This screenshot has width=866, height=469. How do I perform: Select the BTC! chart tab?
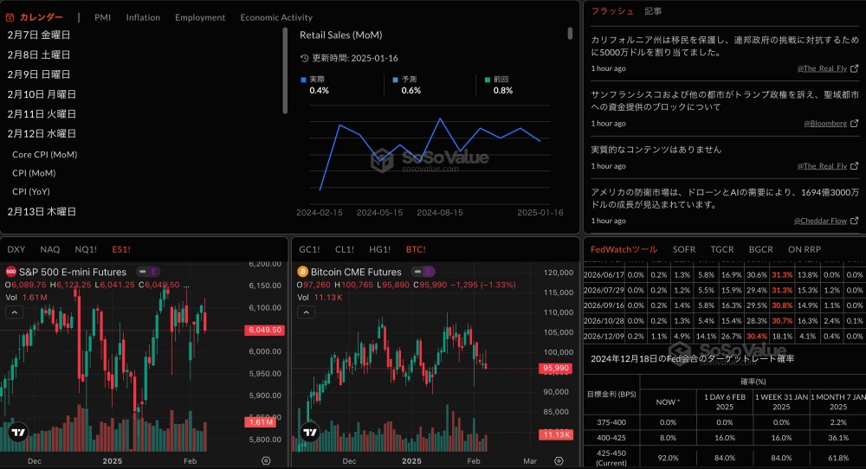pyautogui.click(x=416, y=249)
